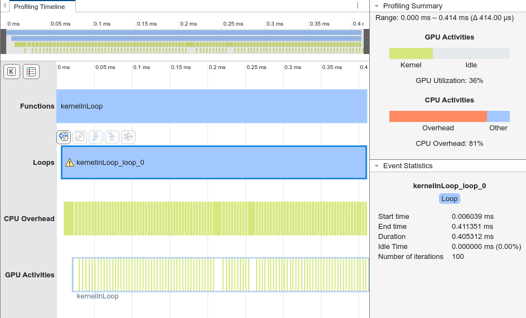The height and width of the screenshot is (318, 526).
Task: Click the call graph network icon
Action: click(128, 136)
